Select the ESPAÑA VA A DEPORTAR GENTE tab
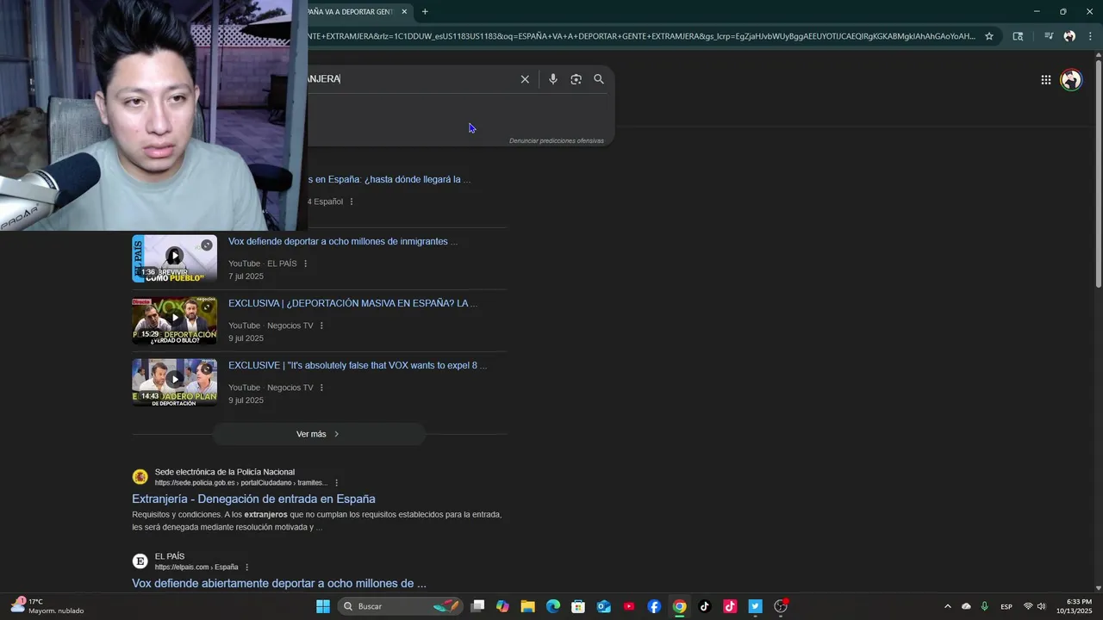The width and height of the screenshot is (1103, 620). (351, 12)
